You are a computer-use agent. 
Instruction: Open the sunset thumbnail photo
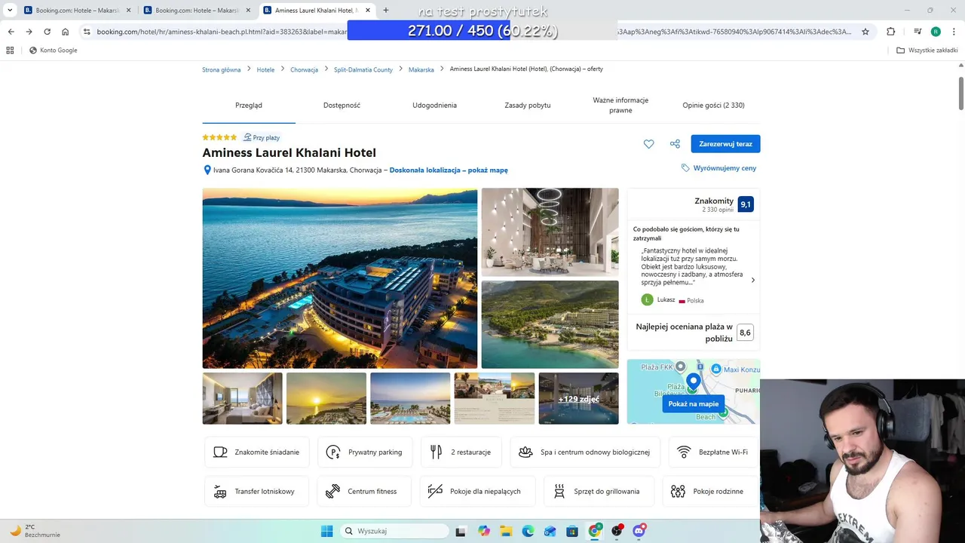pos(326,398)
